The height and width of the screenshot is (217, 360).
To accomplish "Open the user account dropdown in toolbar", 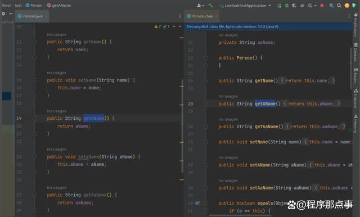I will [x=200, y=6].
